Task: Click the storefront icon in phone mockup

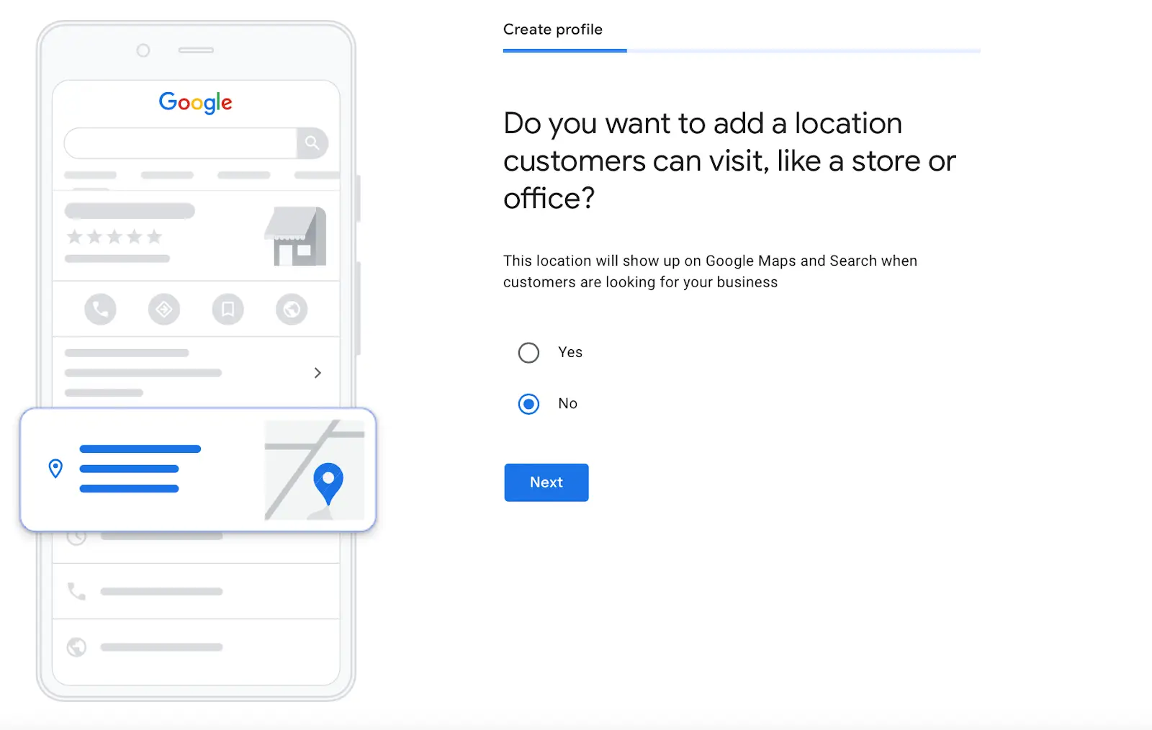Action: click(296, 236)
